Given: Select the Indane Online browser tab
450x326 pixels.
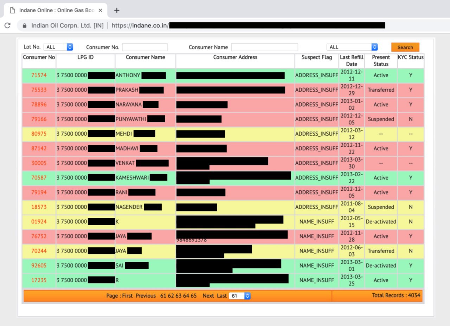Looking at the screenshot, I should tap(56, 10).
